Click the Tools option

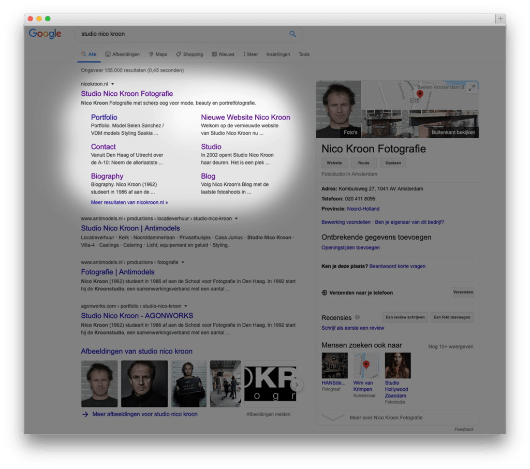[304, 54]
